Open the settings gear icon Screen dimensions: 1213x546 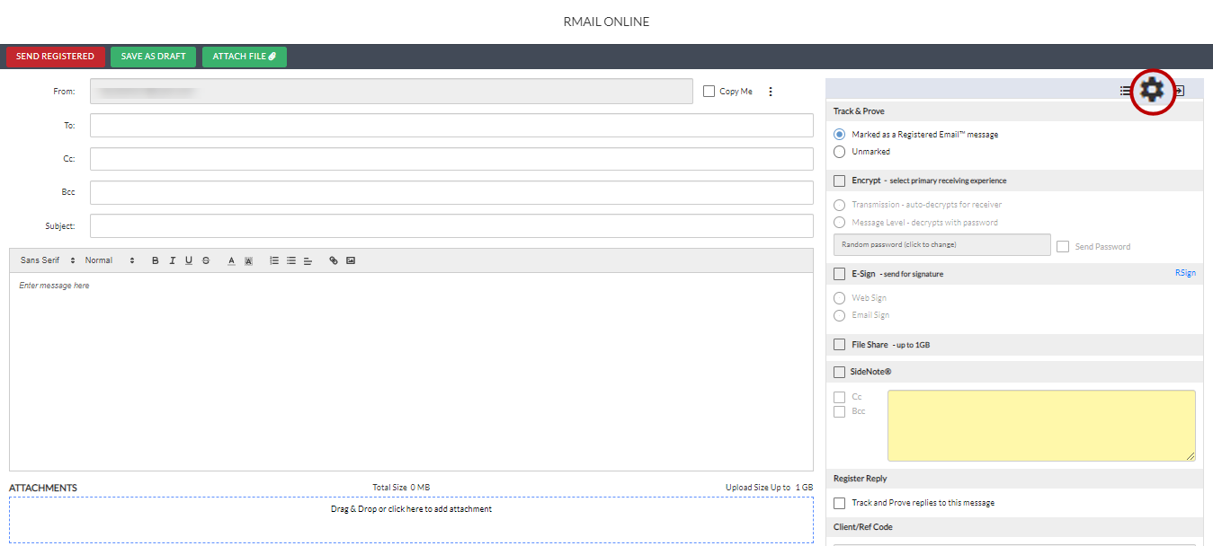[x=1153, y=90]
